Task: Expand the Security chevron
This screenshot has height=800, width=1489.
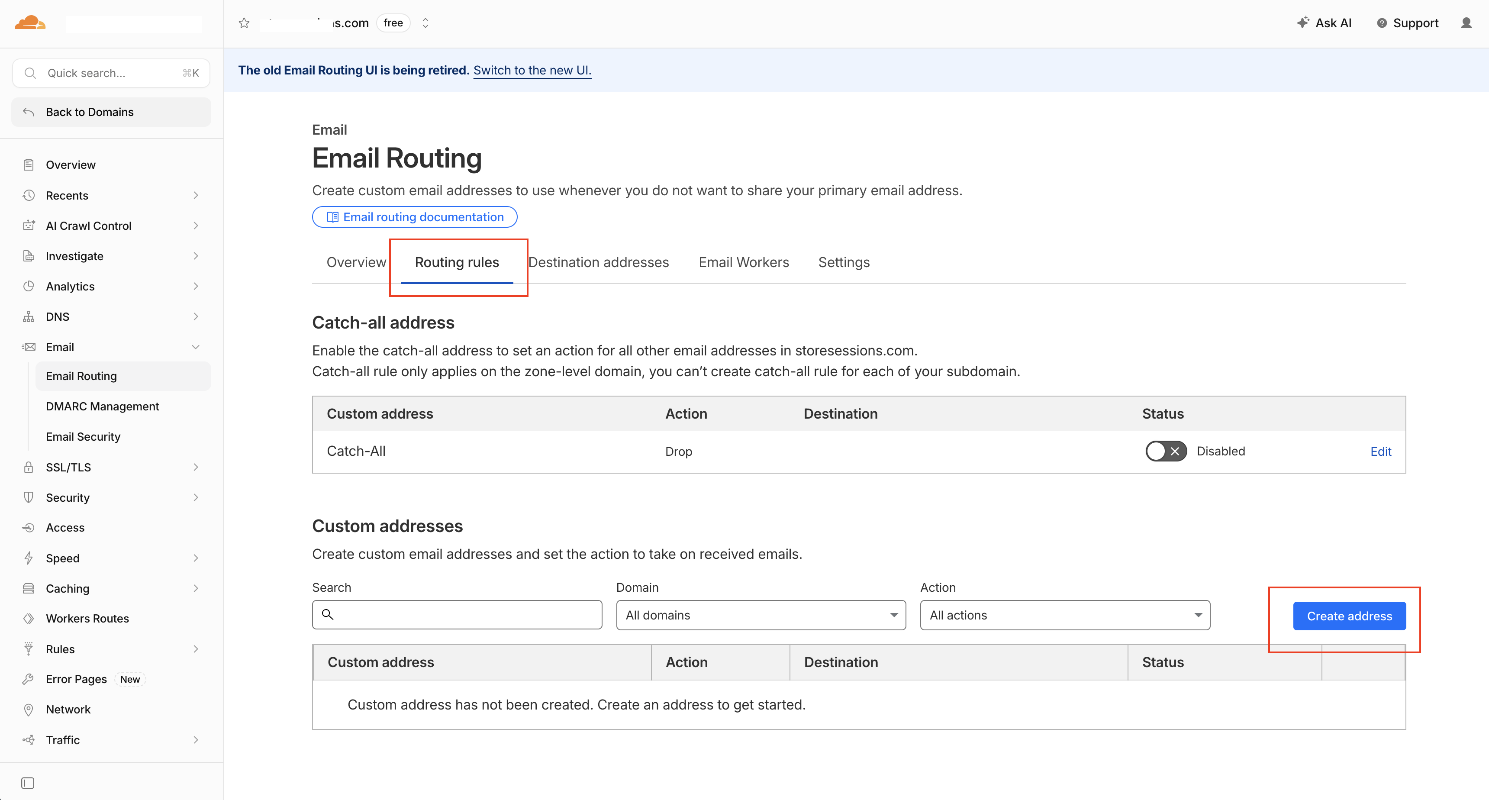Action: pyautogui.click(x=196, y=498)
